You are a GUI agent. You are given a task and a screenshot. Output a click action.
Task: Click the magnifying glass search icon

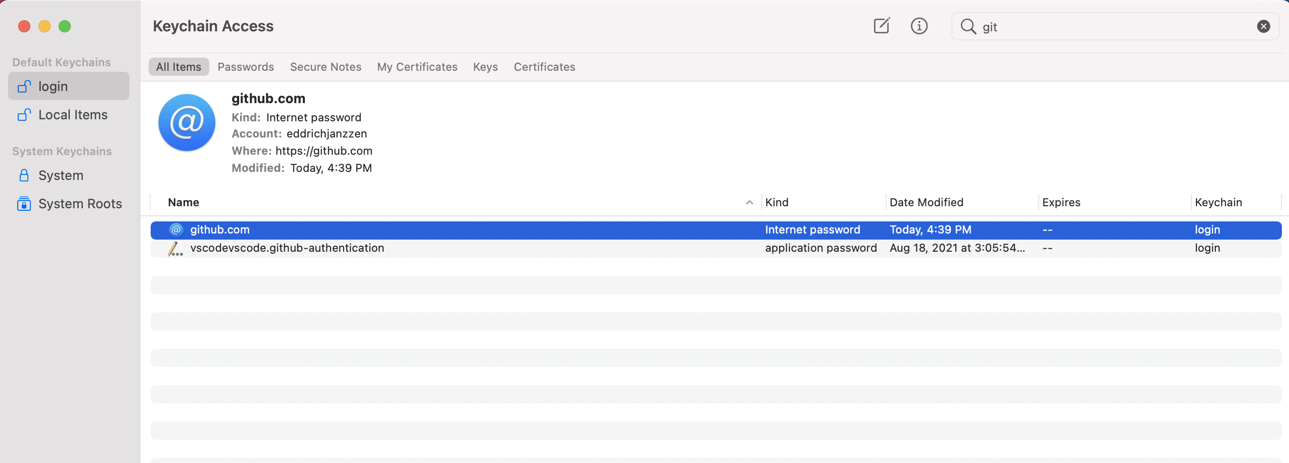click(x=968, y=26)
